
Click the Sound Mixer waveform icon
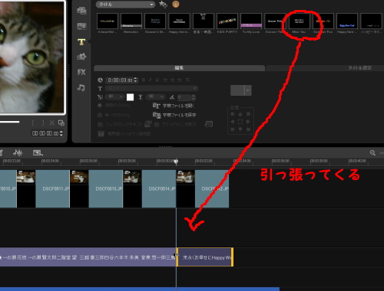point(18,152)
